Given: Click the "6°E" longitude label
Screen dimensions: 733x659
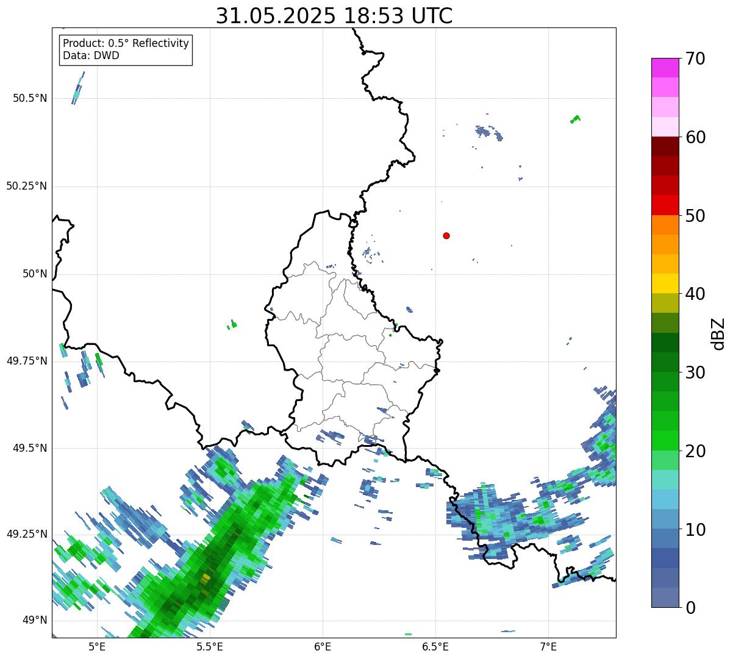Looking at the screenshot, I should [x=323, y=646].
